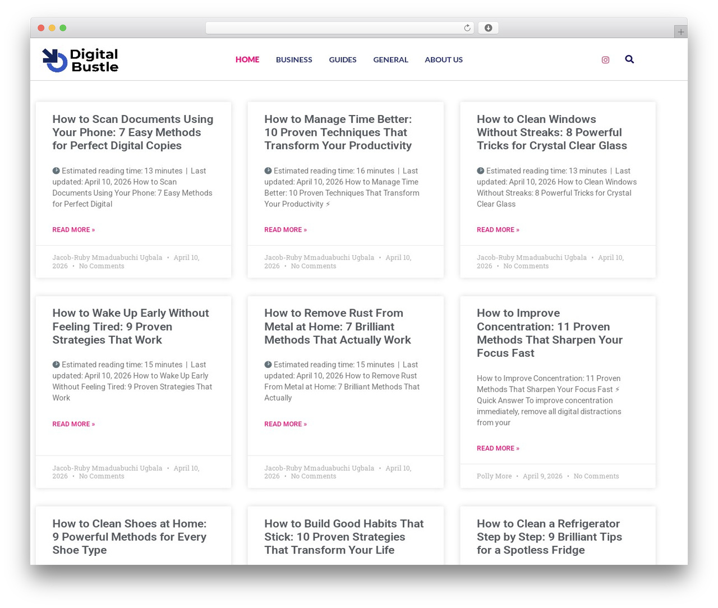Open a new browser tab with plus
718x608 pixels.
(x=680, y=32)
